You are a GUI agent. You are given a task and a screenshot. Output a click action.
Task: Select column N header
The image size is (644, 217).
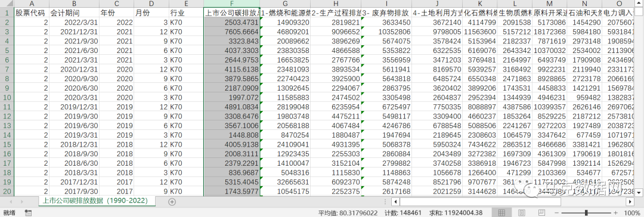(x=584, y=4)
